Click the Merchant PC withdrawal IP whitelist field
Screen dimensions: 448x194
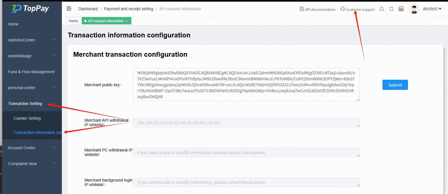click(x=246, y=153)
